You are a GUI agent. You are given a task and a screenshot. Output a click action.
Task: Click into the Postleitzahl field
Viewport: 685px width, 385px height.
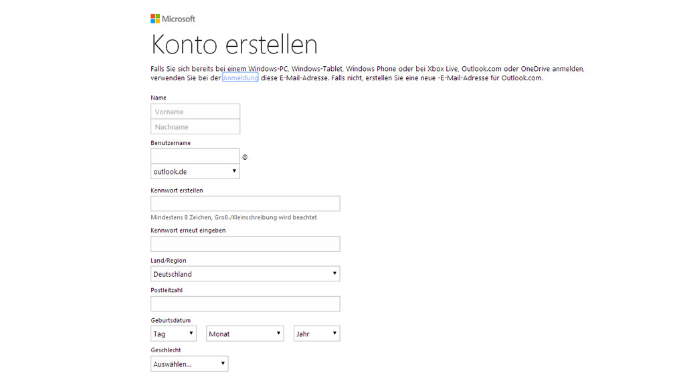(245, 304)
